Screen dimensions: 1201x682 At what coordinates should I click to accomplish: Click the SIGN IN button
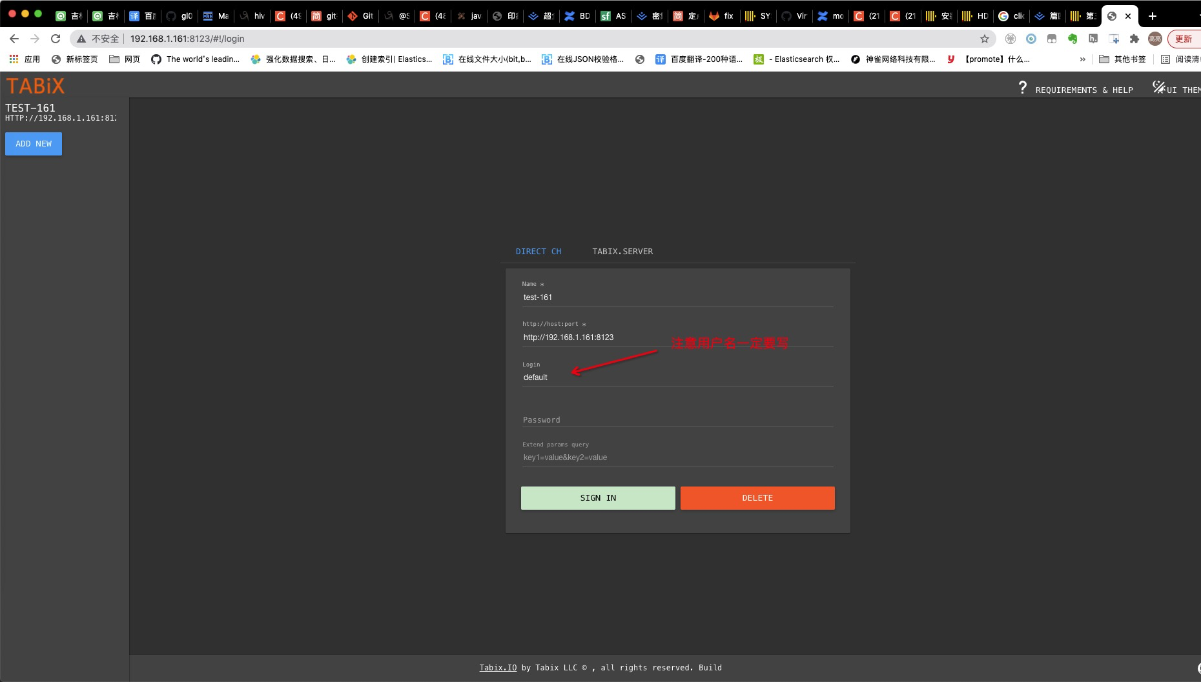(x=597, y=497)
